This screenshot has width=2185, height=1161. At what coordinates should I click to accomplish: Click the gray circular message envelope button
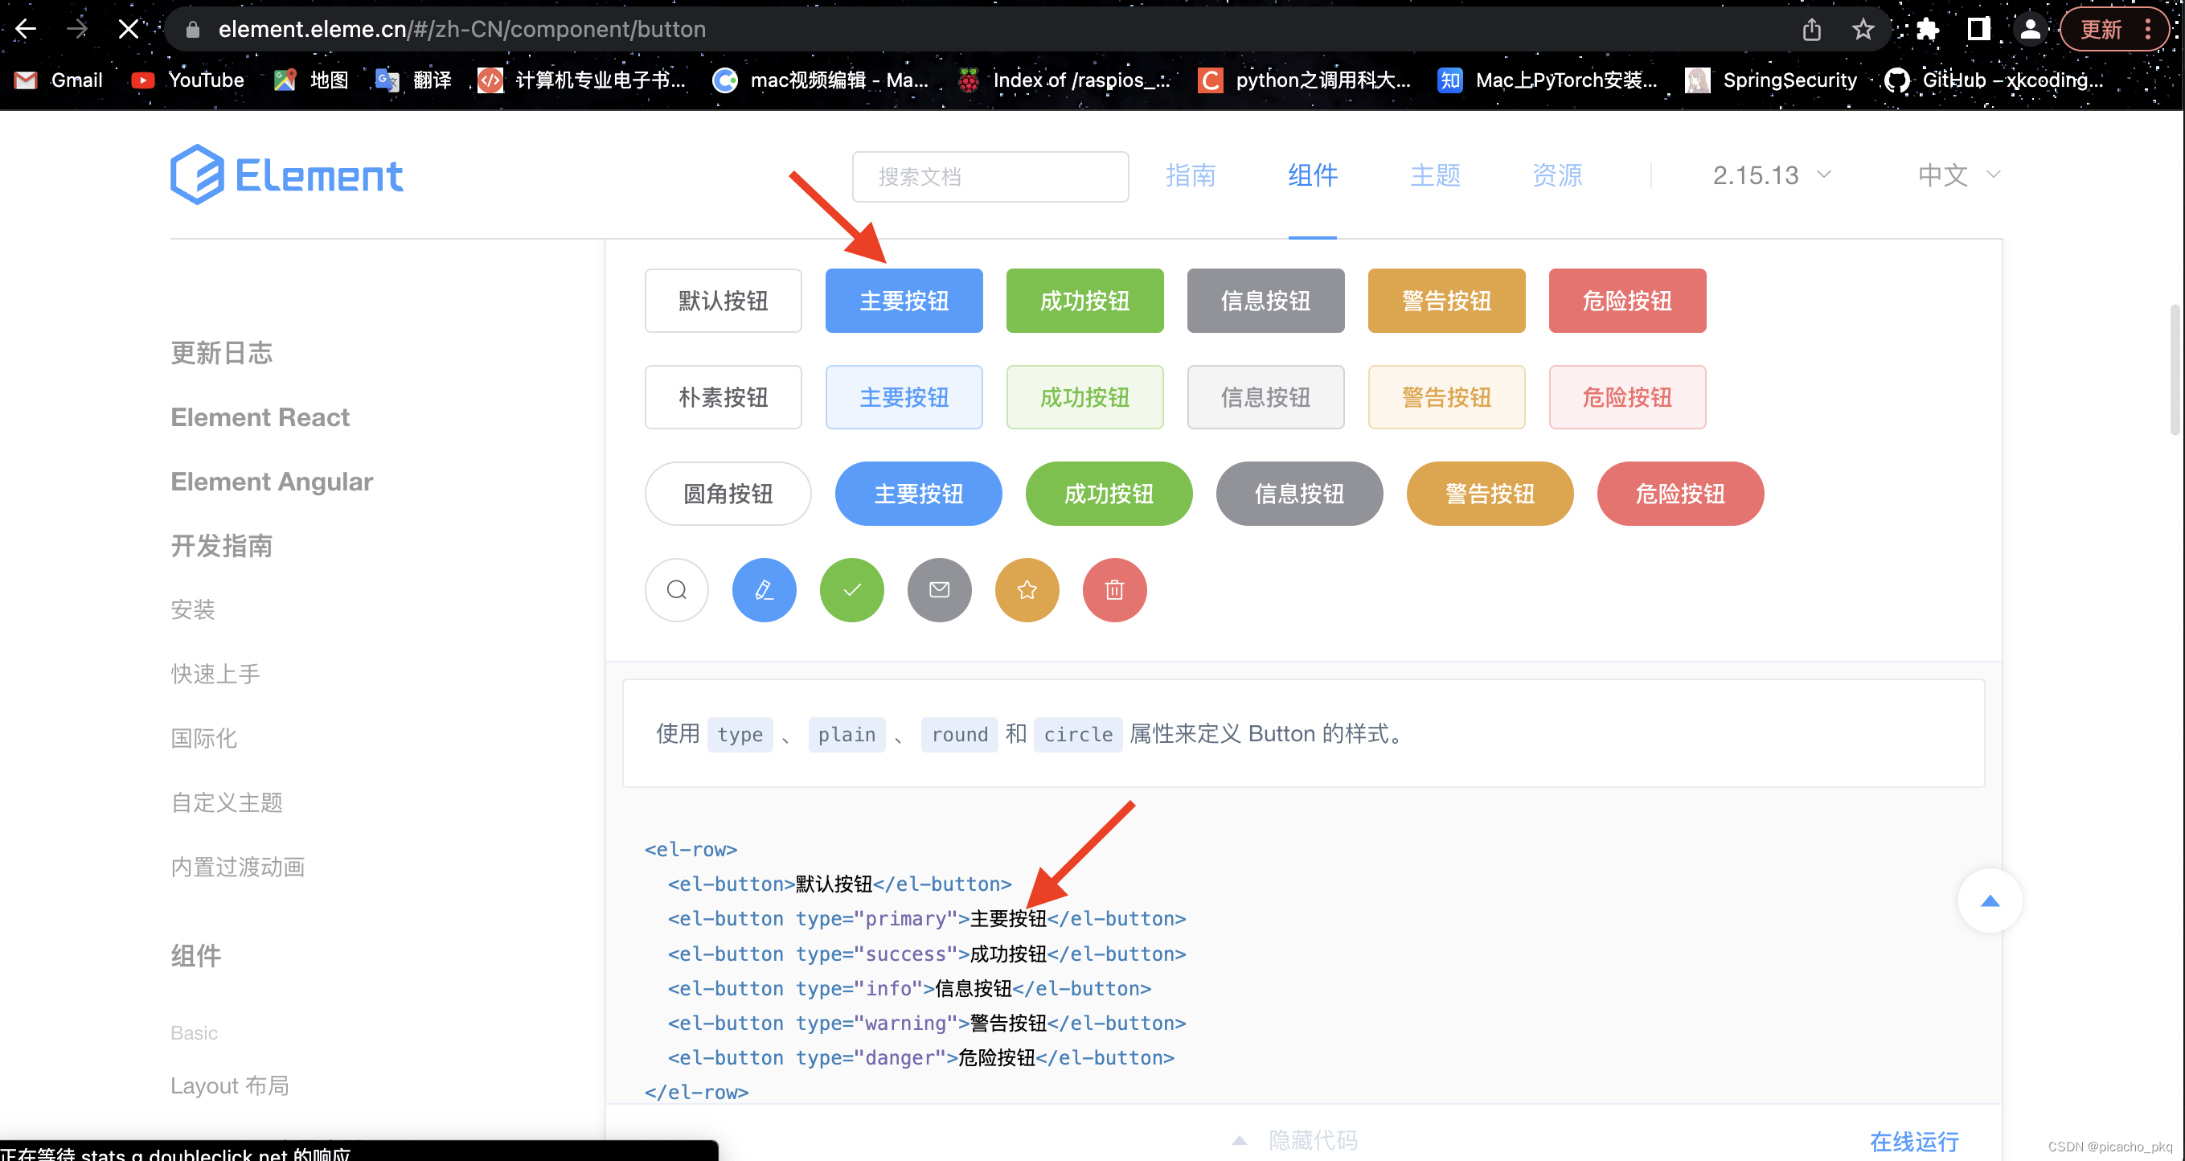click(x=939, y=589)
